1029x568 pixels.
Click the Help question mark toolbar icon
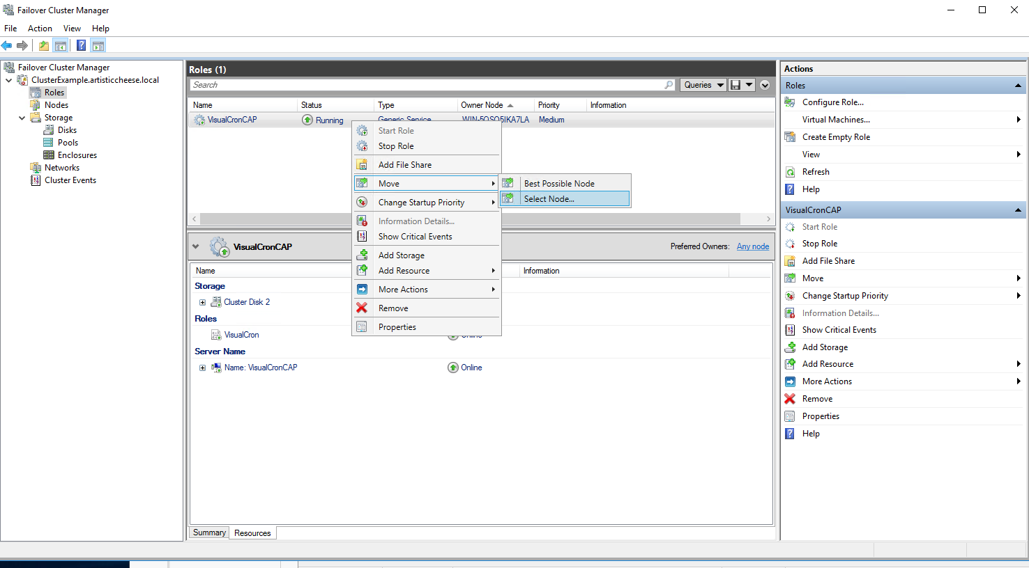tap(81, 46)
